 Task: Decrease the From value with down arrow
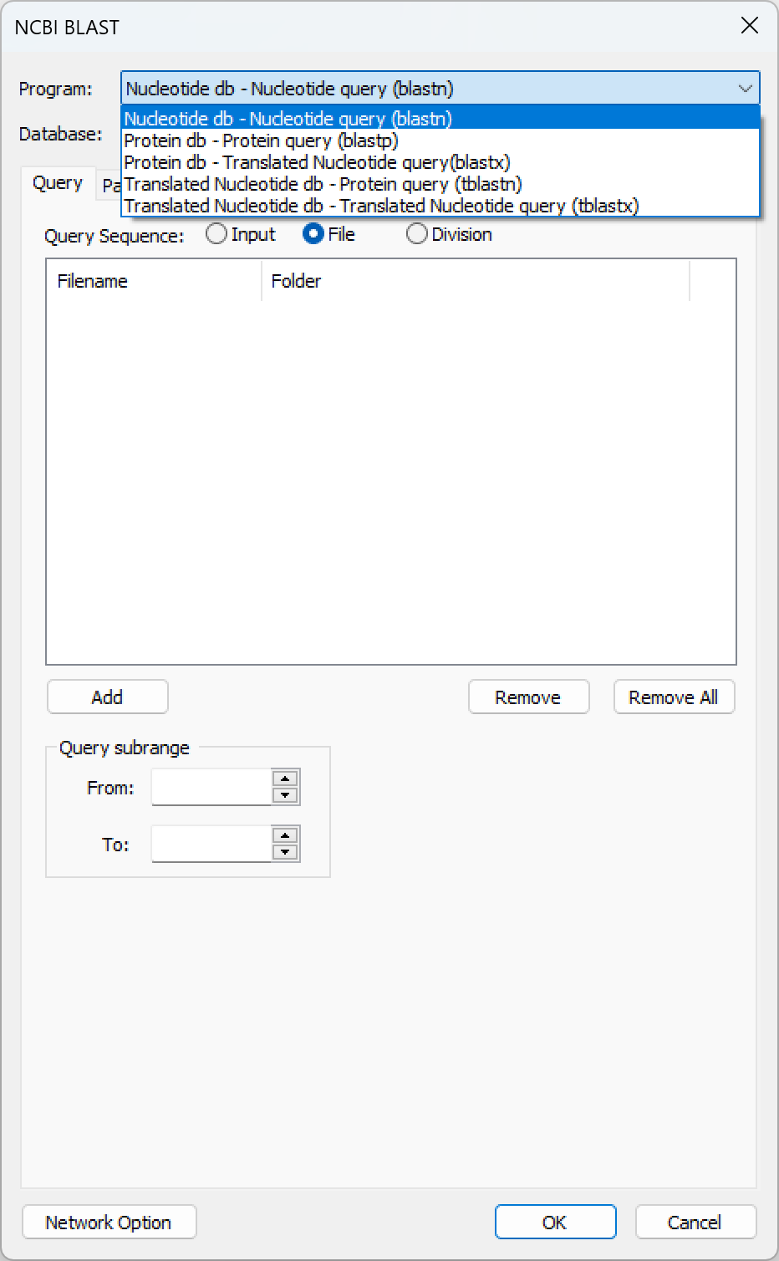coord(286,795)
